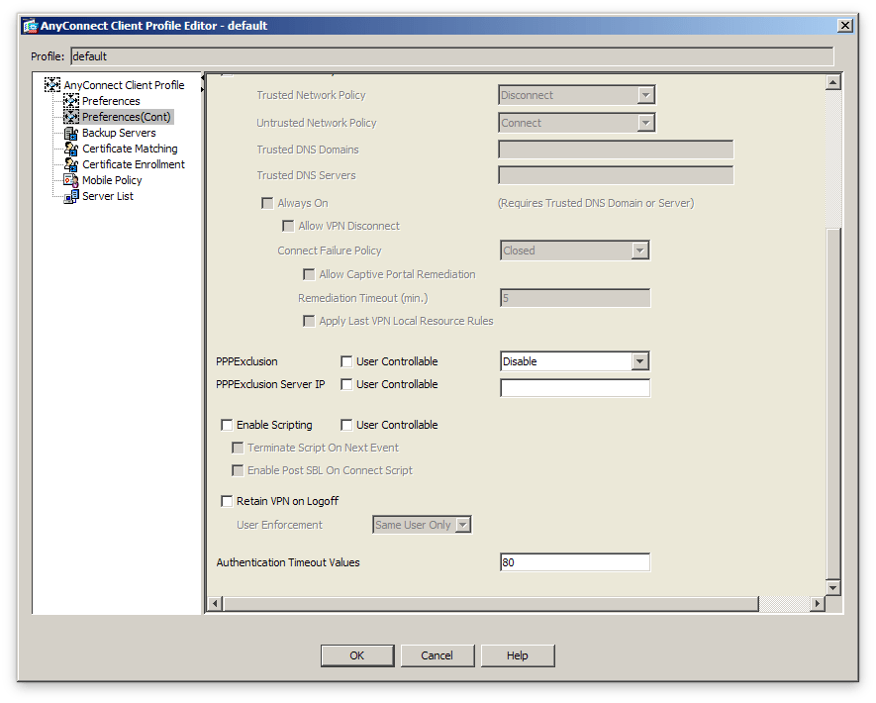Enable the Enable Scripting checkbox

pos(227,424)
